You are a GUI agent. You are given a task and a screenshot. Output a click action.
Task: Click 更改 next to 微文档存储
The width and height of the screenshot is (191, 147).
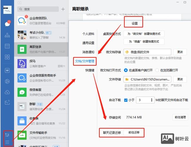(x=180, y=52)
